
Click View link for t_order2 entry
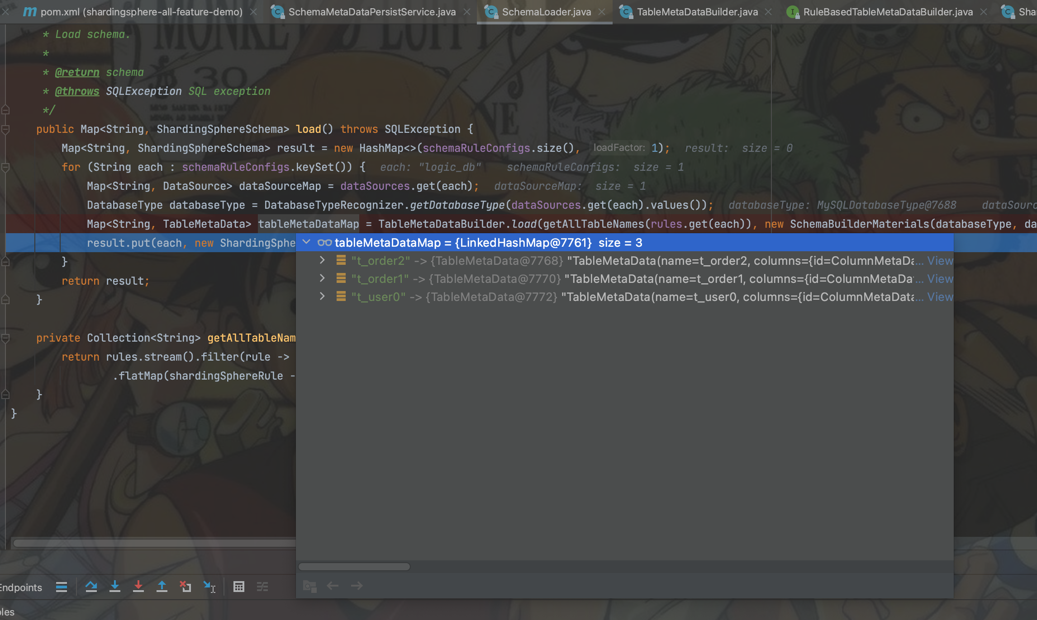pyautogui.click(x=940, y=261)
